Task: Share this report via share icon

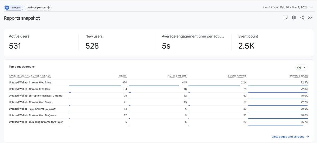Action: 302,18
